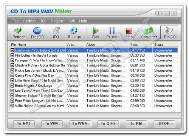Click the conversion progress bar

94,115
